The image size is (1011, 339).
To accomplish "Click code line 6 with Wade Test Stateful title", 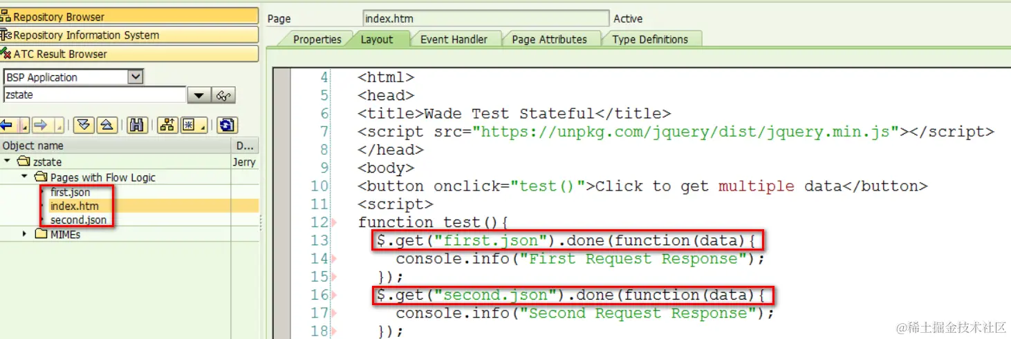I will pos(514,113).
